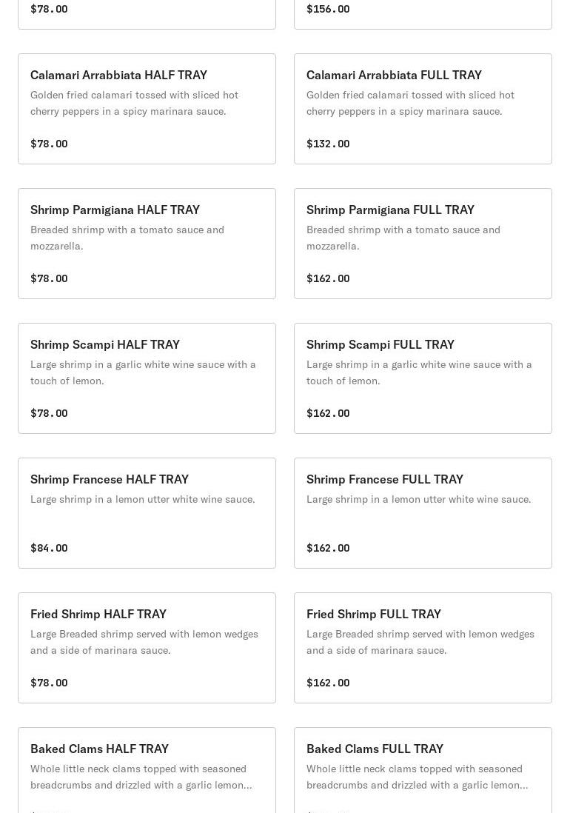Click the Calamari Arrabbiata HALF TRAY description
Image resolution: width=570 pixels, height=813 pixels.
[134, 103]
